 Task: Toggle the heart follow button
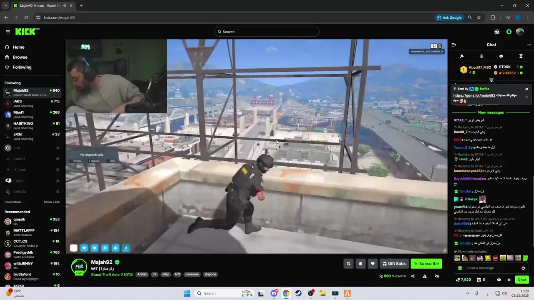click(373, 263)
